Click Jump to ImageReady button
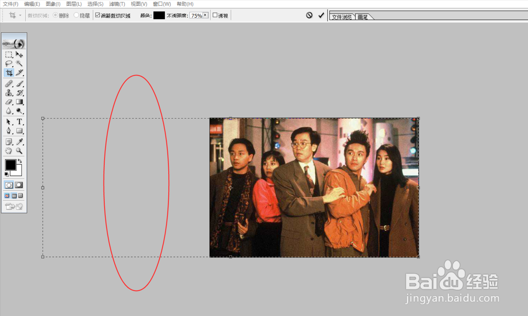The width and height of the screenshot is (528, 316). click(x=14, y=206)
